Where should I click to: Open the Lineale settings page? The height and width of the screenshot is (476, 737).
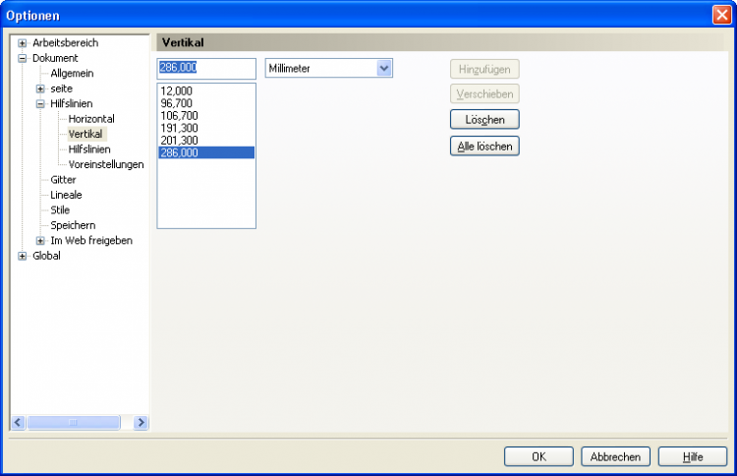(66, 195)
